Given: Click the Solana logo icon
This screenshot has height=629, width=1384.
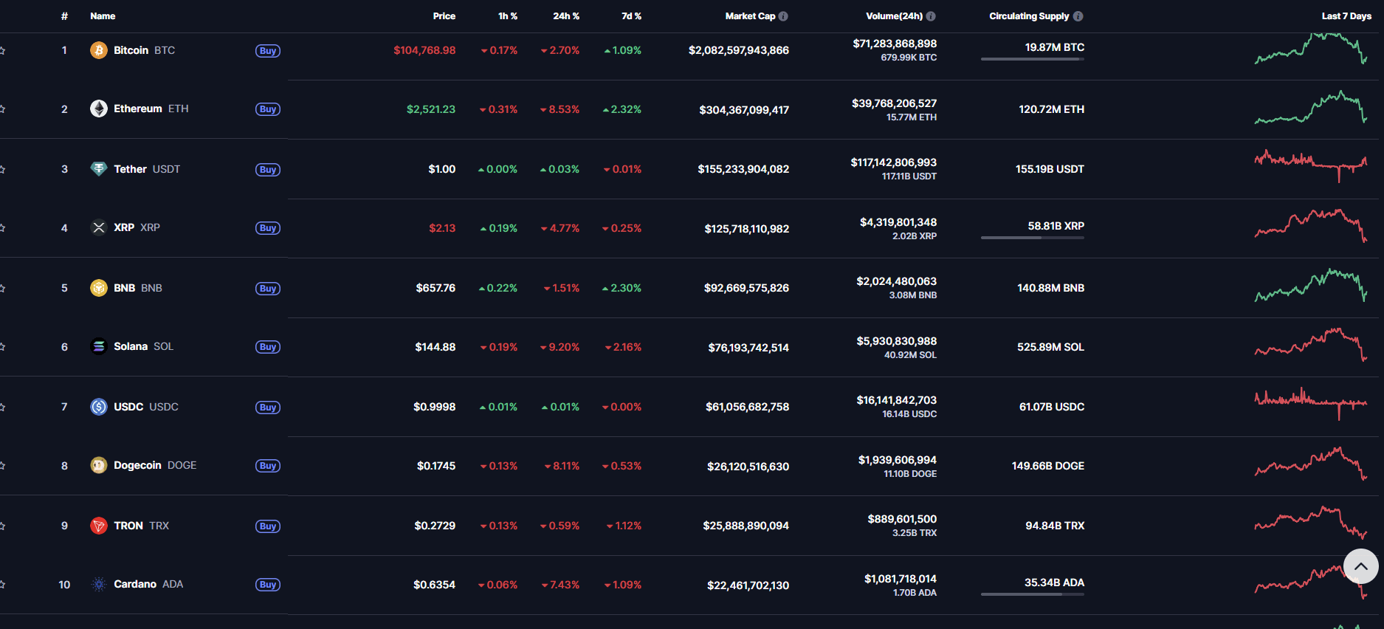Looking at the screenshot, I should click(x=98, y=346).
